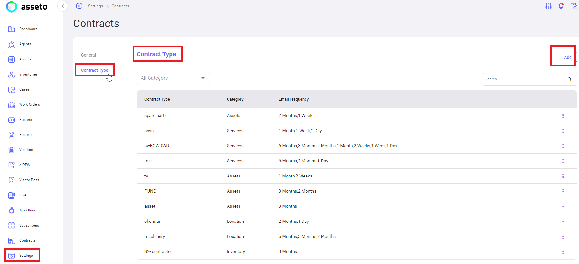579x264 pixels.
Task: Click the Settings breadcrumb link
Action: (x=95, y=6)
